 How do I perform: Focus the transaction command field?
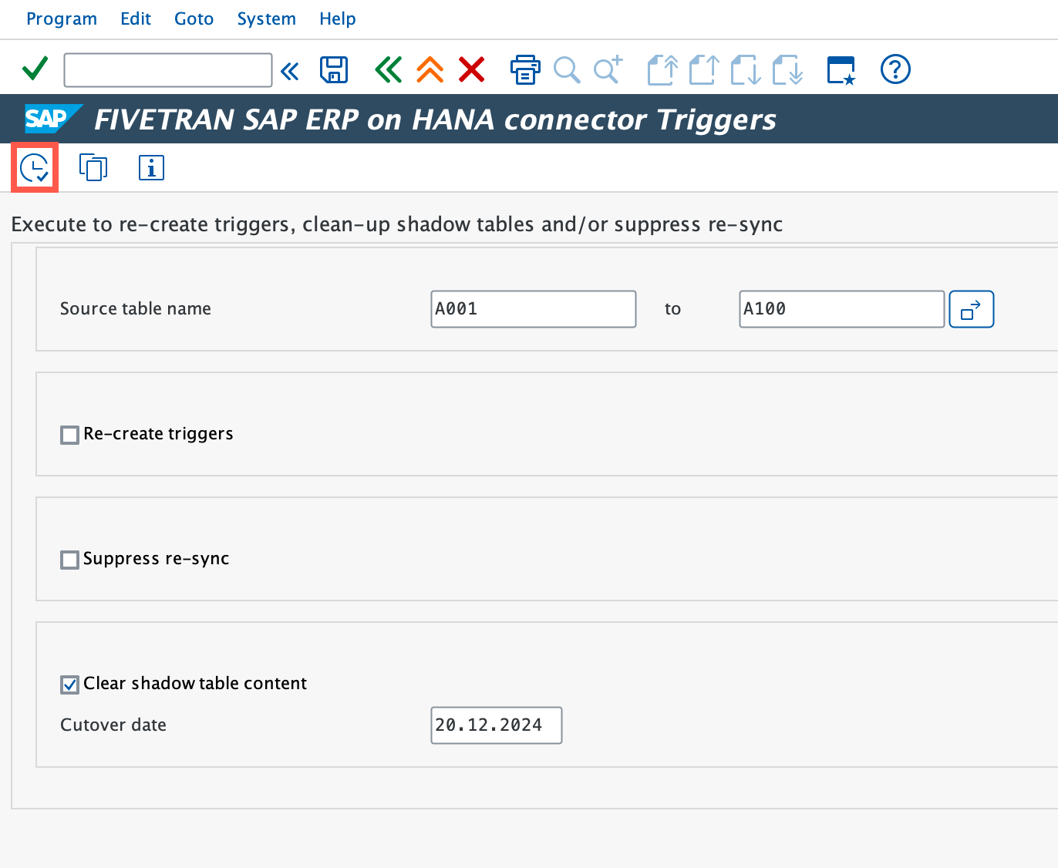(x=168, y=70)
